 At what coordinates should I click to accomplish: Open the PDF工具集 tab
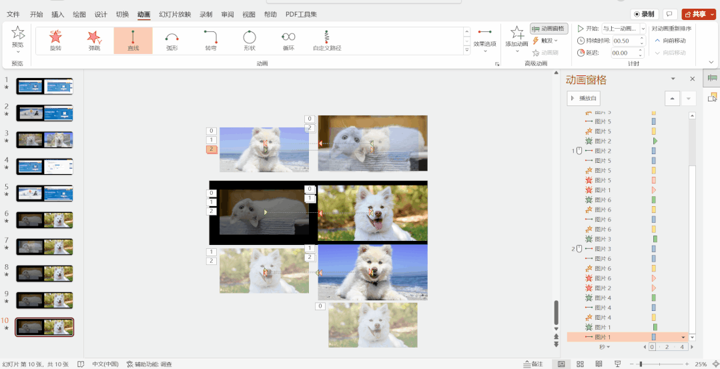pyautogui.click(x=301, y=14)
